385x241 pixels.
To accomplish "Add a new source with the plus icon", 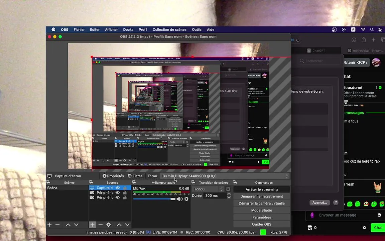I will [x=92, y=225].
